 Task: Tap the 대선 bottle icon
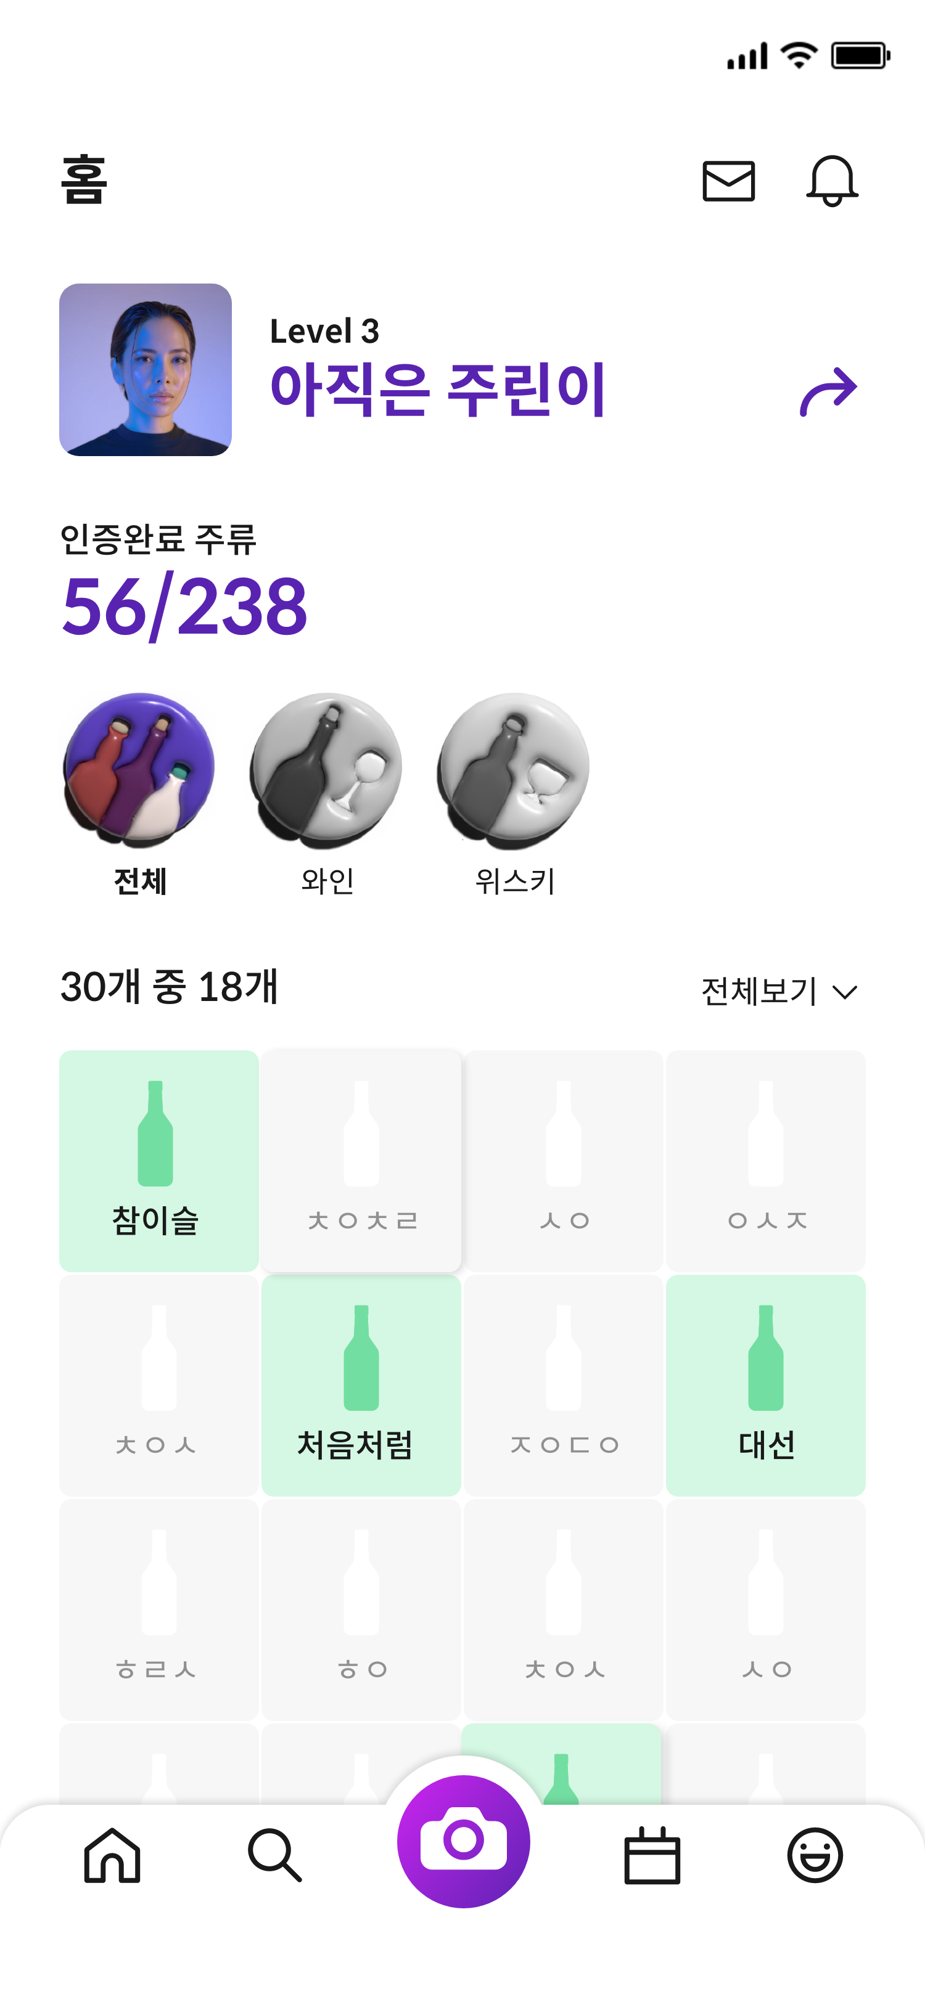click(766, 1357)
